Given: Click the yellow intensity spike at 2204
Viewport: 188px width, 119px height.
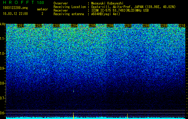Looking at the screenshot, I should pyautogui.click(x=74, y=116).
